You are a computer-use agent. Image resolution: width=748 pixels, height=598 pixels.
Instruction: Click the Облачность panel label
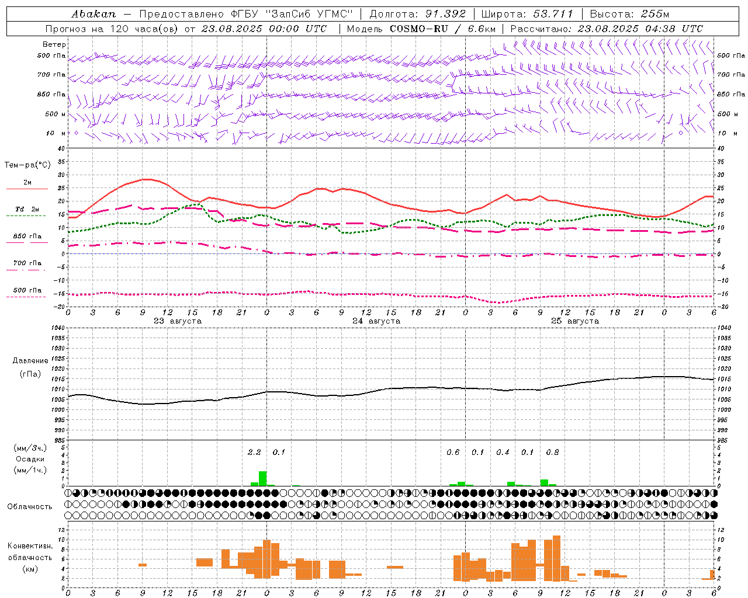pos(30,507)
